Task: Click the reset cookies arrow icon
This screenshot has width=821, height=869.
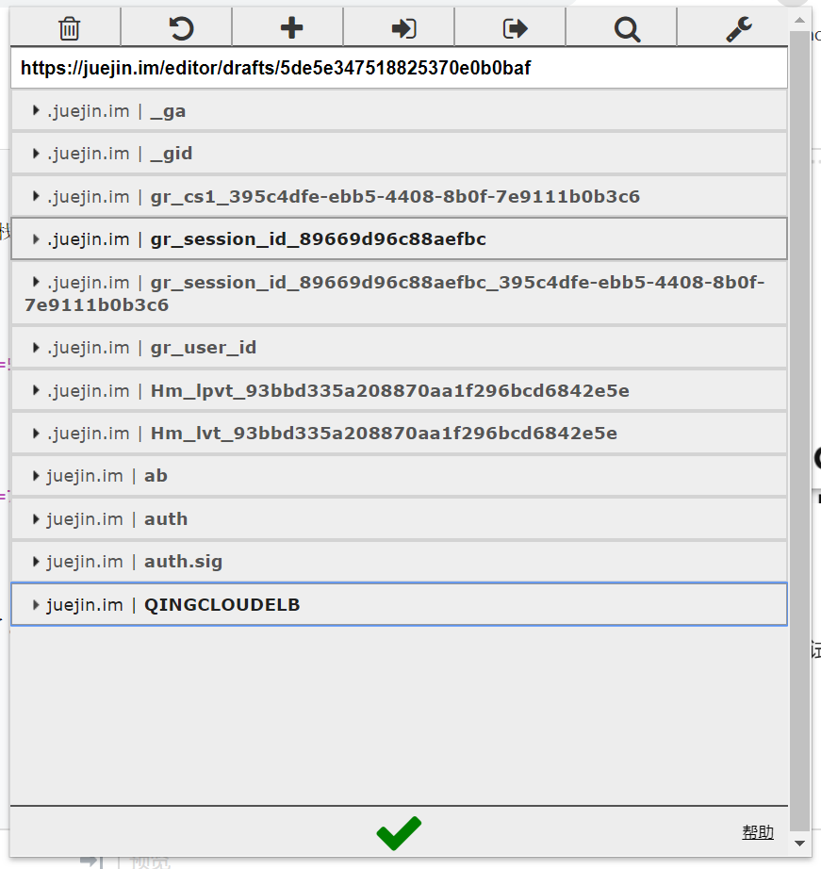Action: [x=181, y=28]
